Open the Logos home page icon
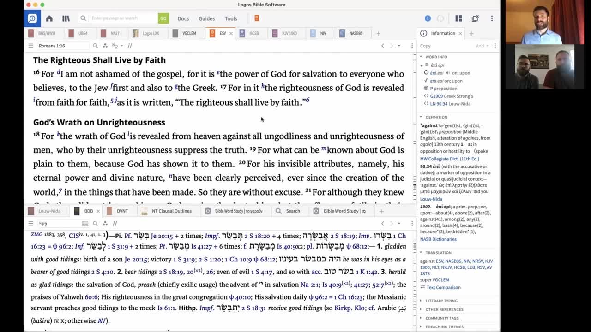The width and height of the screenshot is (591, 332). tap(49, 18)
